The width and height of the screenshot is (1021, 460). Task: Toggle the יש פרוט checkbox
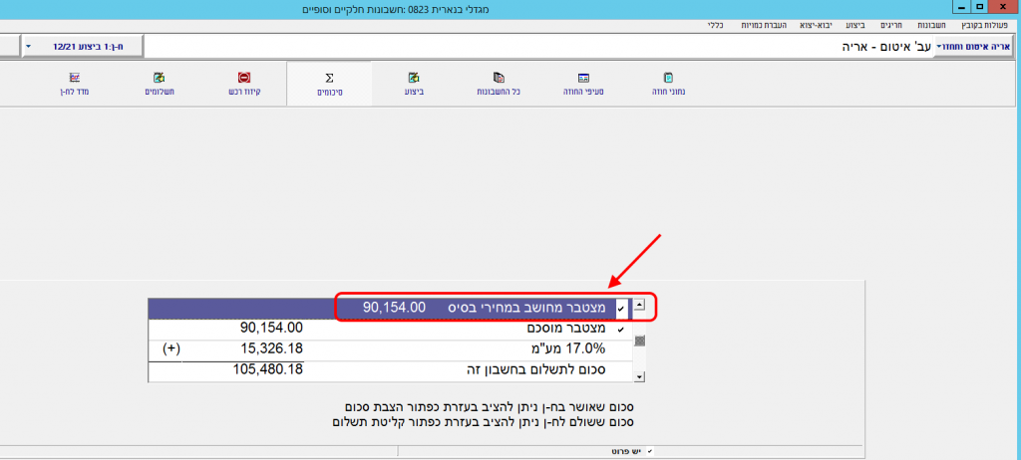point(650,452)
